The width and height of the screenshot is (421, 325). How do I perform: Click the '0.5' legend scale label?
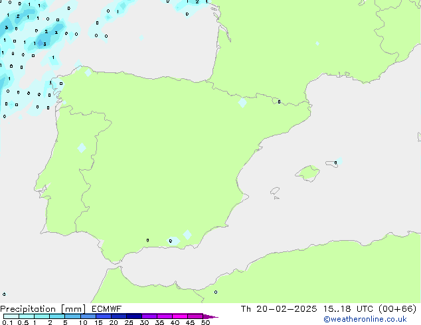[x=23, y=322]
